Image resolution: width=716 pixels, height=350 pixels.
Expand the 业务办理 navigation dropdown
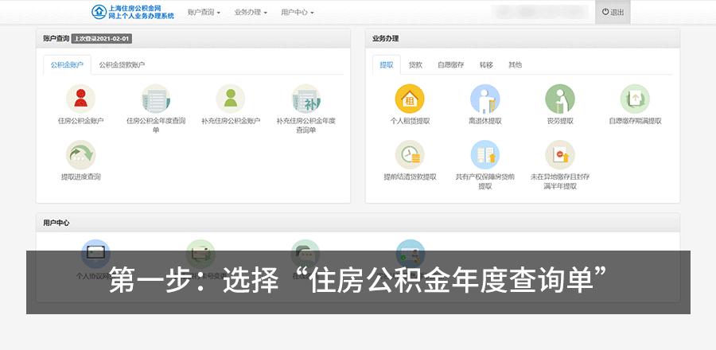click(x=251, y=13)
